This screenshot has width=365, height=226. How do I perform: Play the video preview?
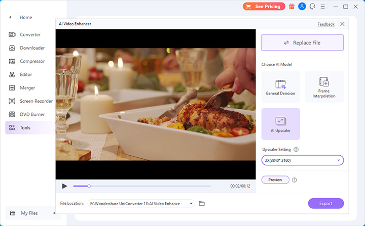click(64, 186)
